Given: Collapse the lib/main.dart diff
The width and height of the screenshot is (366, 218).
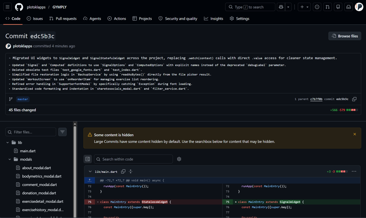Looking at the screenshot, I should click(x=90, y=171).
